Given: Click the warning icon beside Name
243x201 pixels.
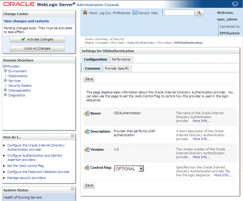Looking at the screenshot, I should [87, 114].
